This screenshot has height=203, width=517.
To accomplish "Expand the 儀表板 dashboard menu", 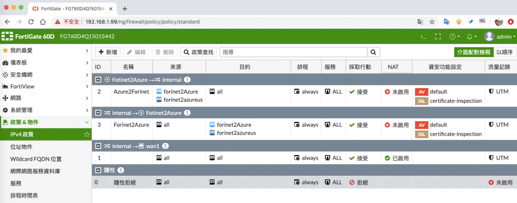I will click(46, 62).
